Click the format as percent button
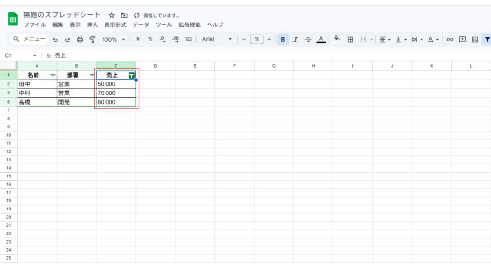 [150, 39]
